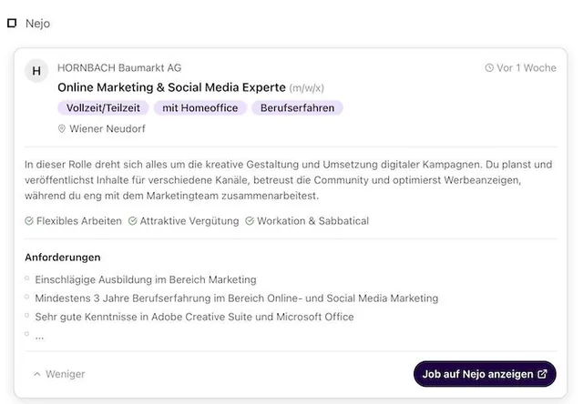Click the (m/w/x) suffix text
583x404 pixels.
point(307,88)
